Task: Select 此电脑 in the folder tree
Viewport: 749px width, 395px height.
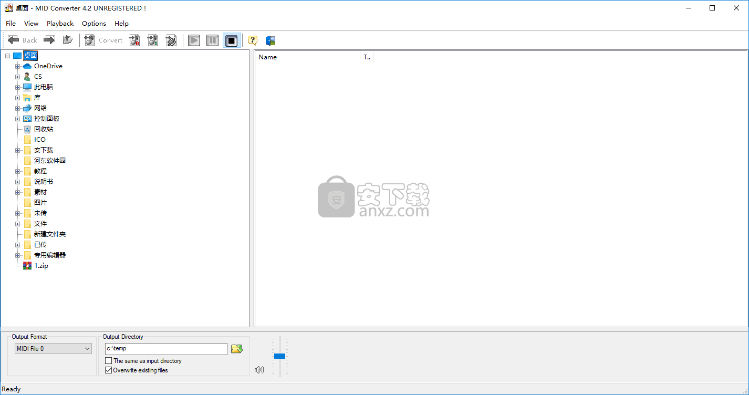Action: 44,87
